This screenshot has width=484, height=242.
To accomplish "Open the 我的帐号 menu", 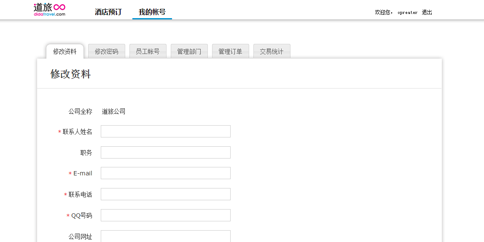I will (x=152, y=12).
